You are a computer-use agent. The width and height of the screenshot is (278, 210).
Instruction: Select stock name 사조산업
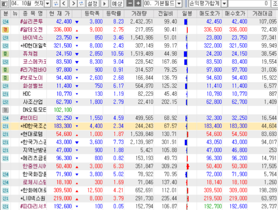(33, 102)
